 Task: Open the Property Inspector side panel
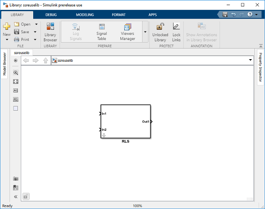(x=260, y=67)
